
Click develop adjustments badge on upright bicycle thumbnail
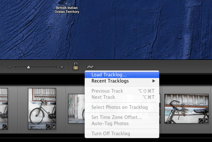pos(53,127)
